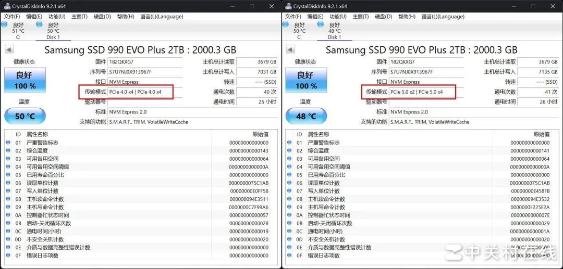The width and height of the screenshot is (563, 269).
Task: Open 文件(F) menu in left window
Action: pos(12,17)
